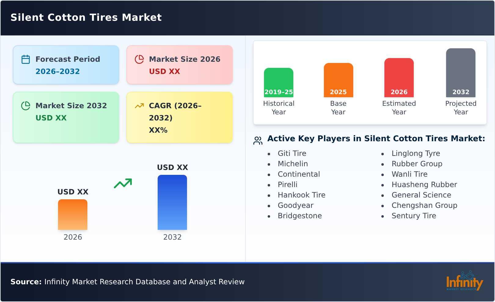Click Linglong Tyre in the players list
The image size is (495, 302).
[416, 153]
